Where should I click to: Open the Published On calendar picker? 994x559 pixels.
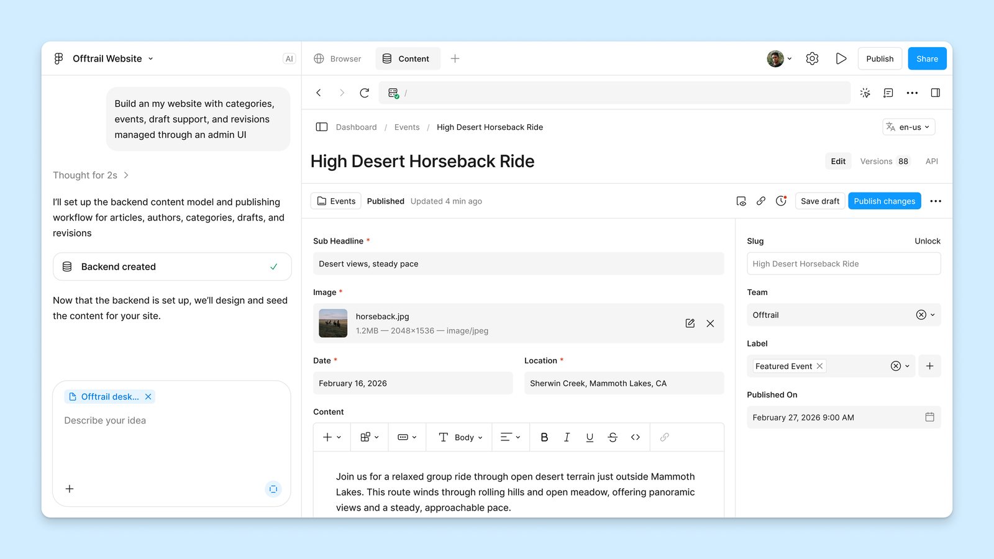(929, 417)
